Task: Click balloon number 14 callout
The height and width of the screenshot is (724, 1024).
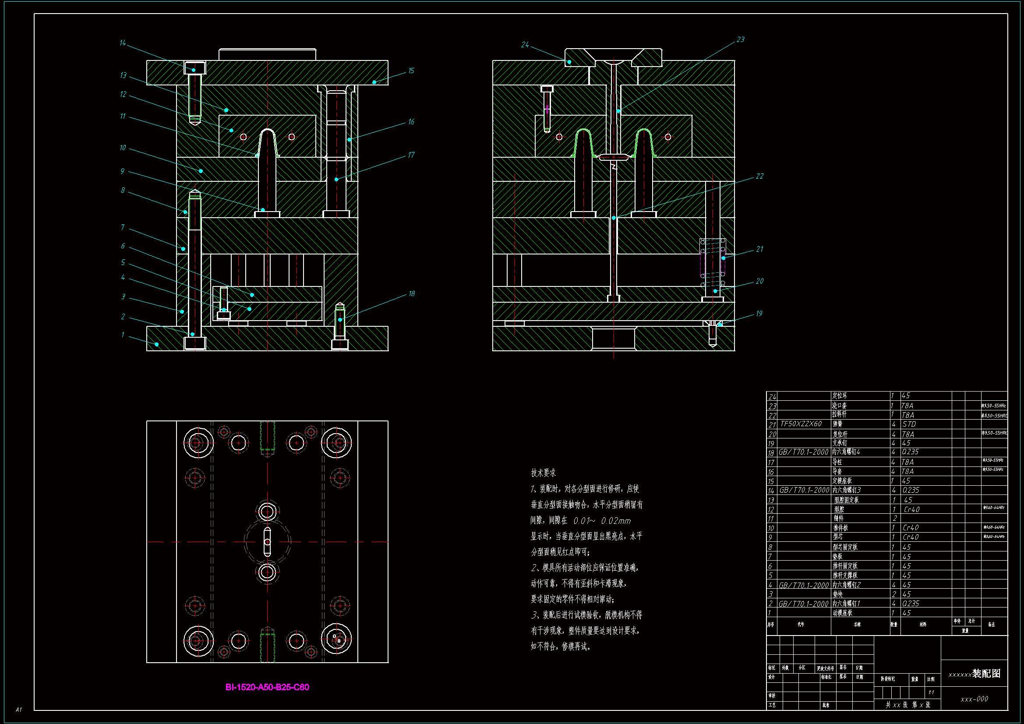Action: 123,43
